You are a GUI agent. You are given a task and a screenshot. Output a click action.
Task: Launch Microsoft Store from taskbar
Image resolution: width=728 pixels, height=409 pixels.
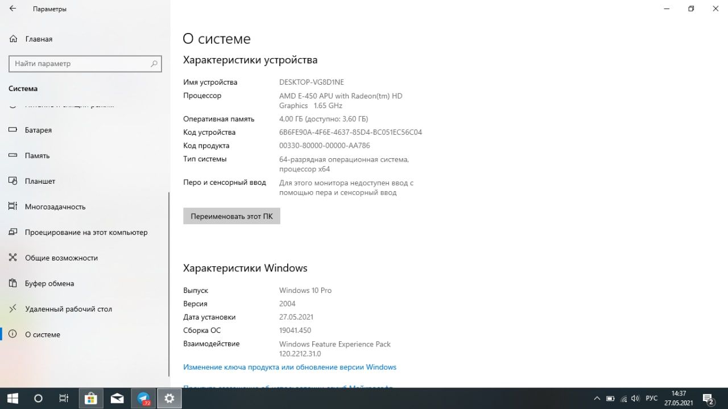(x=91, y=398)
